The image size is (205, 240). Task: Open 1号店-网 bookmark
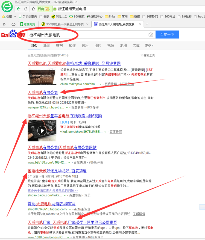150,17
